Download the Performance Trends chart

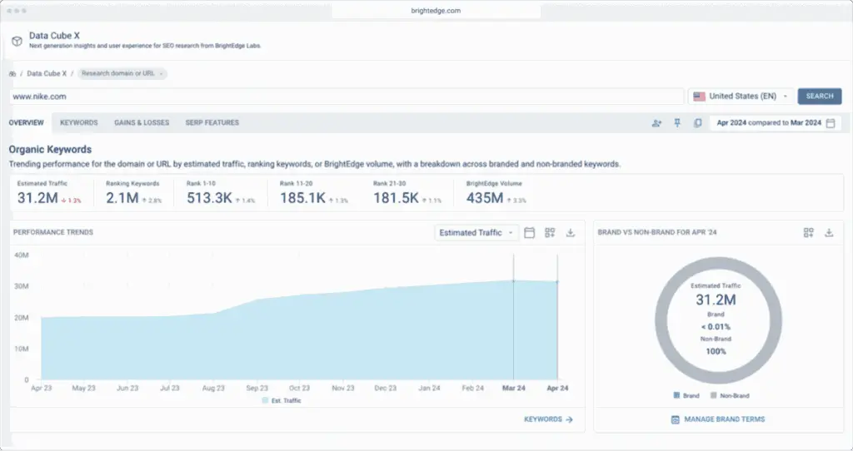[x=571, y=233]
